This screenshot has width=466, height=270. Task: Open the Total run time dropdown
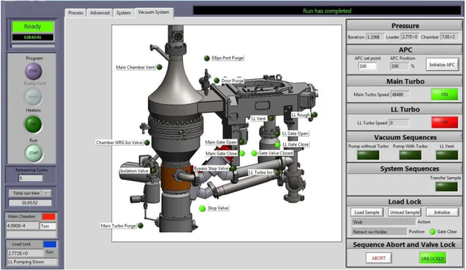tap(30, 193)
